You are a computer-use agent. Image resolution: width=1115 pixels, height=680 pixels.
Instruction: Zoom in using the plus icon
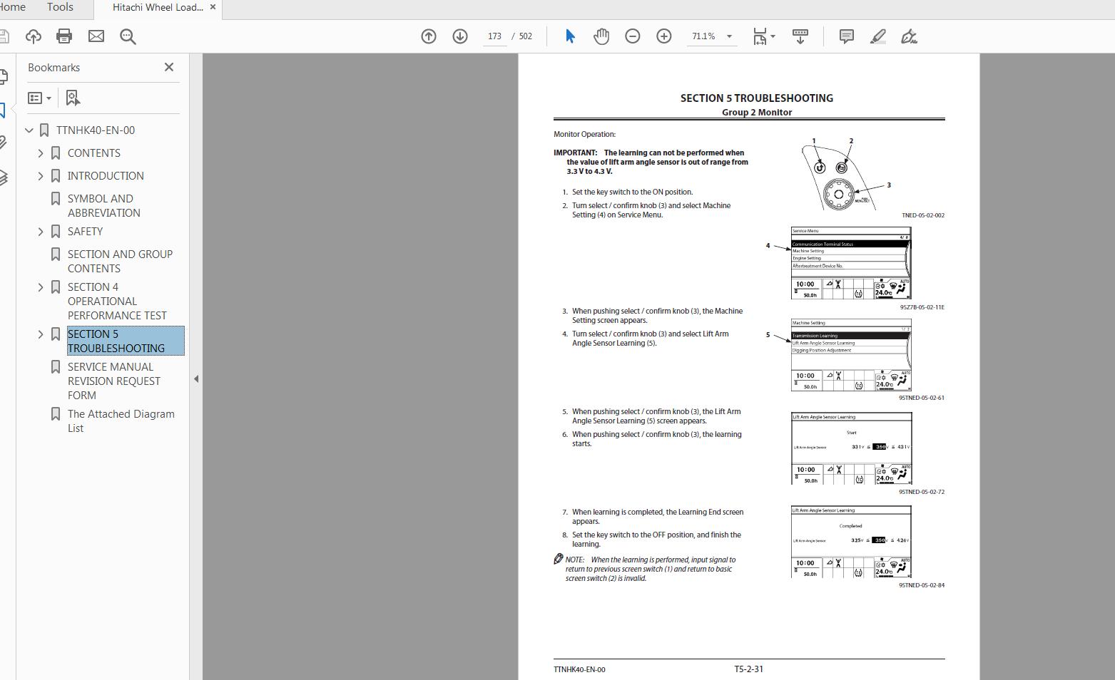tap(664, 36)
